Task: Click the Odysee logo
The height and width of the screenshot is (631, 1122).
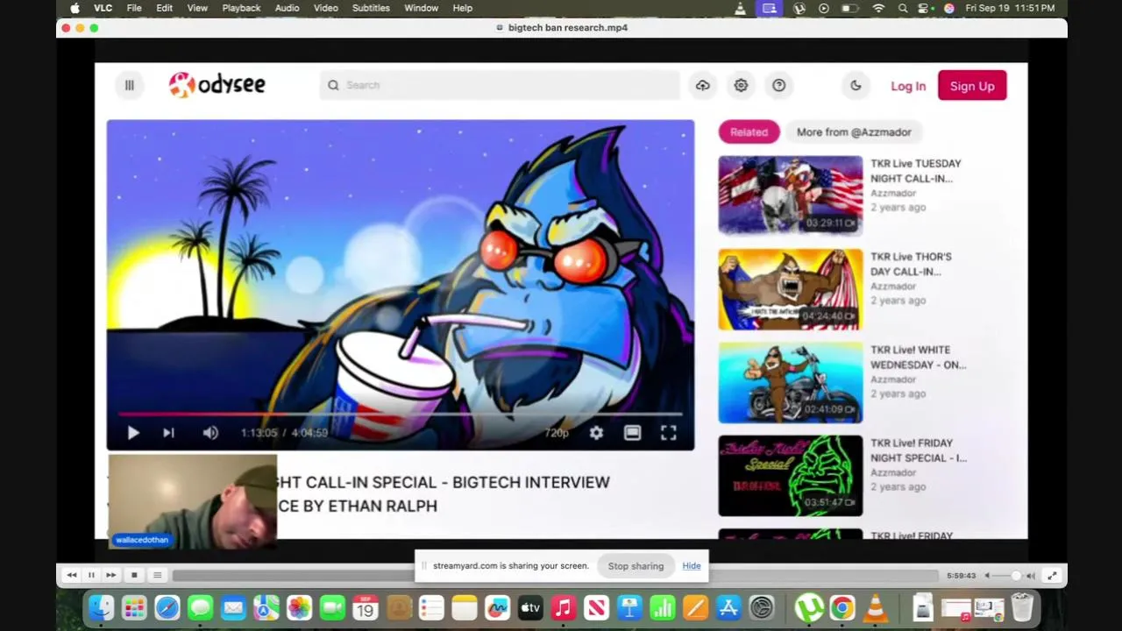Action: pyautogui.click(x=217, y=85)
